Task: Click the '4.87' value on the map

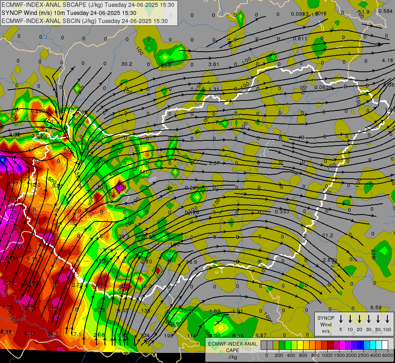Action: pos(261,335)
